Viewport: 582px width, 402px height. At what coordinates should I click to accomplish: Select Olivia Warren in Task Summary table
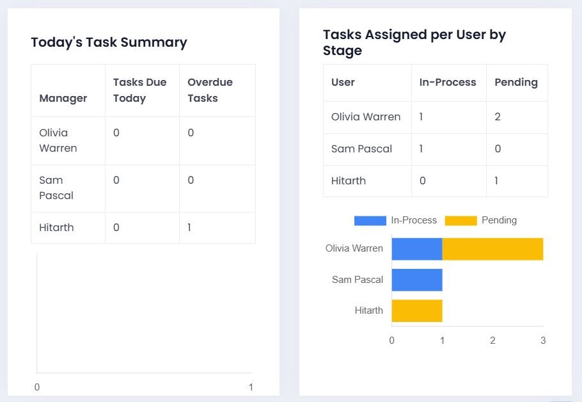[58, 140]
